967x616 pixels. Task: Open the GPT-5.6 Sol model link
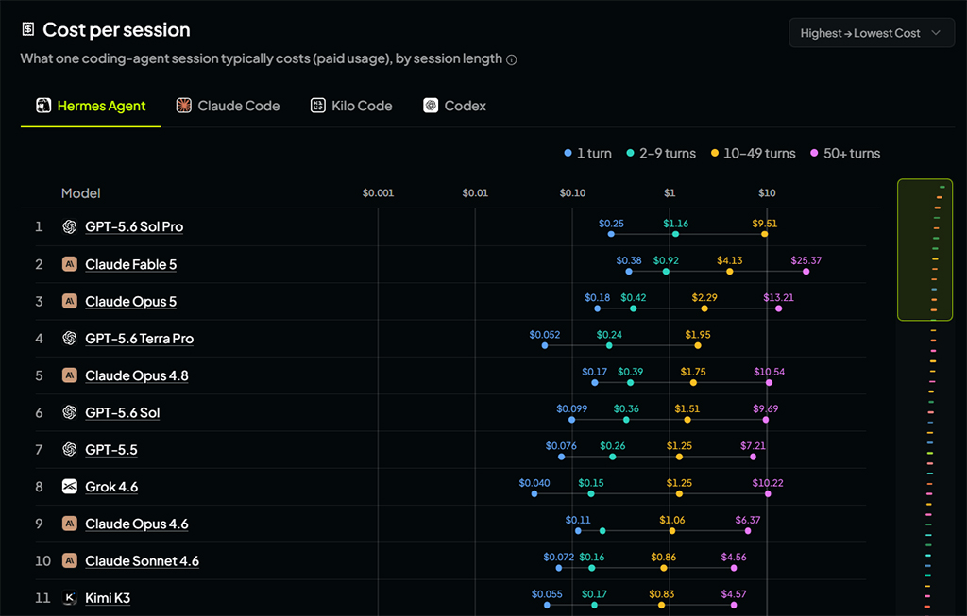pyautogui.click(x=122, y=412)
